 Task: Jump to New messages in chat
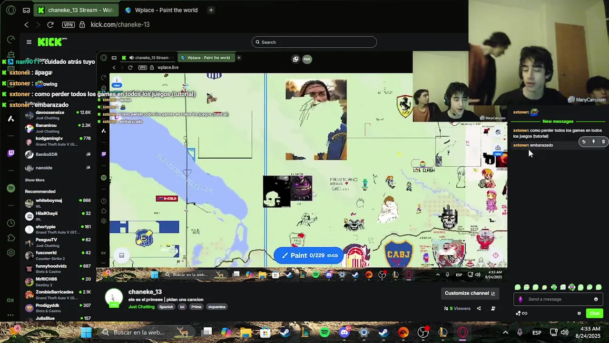[558, 121]
